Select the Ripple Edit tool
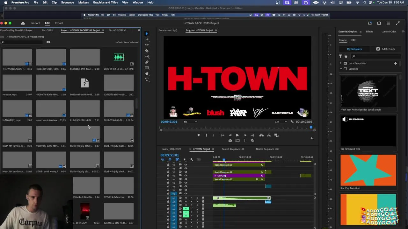 coord(147,45)
